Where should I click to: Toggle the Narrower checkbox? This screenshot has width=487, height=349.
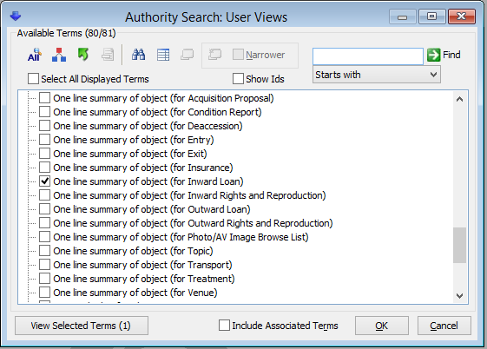coord(238,55)
